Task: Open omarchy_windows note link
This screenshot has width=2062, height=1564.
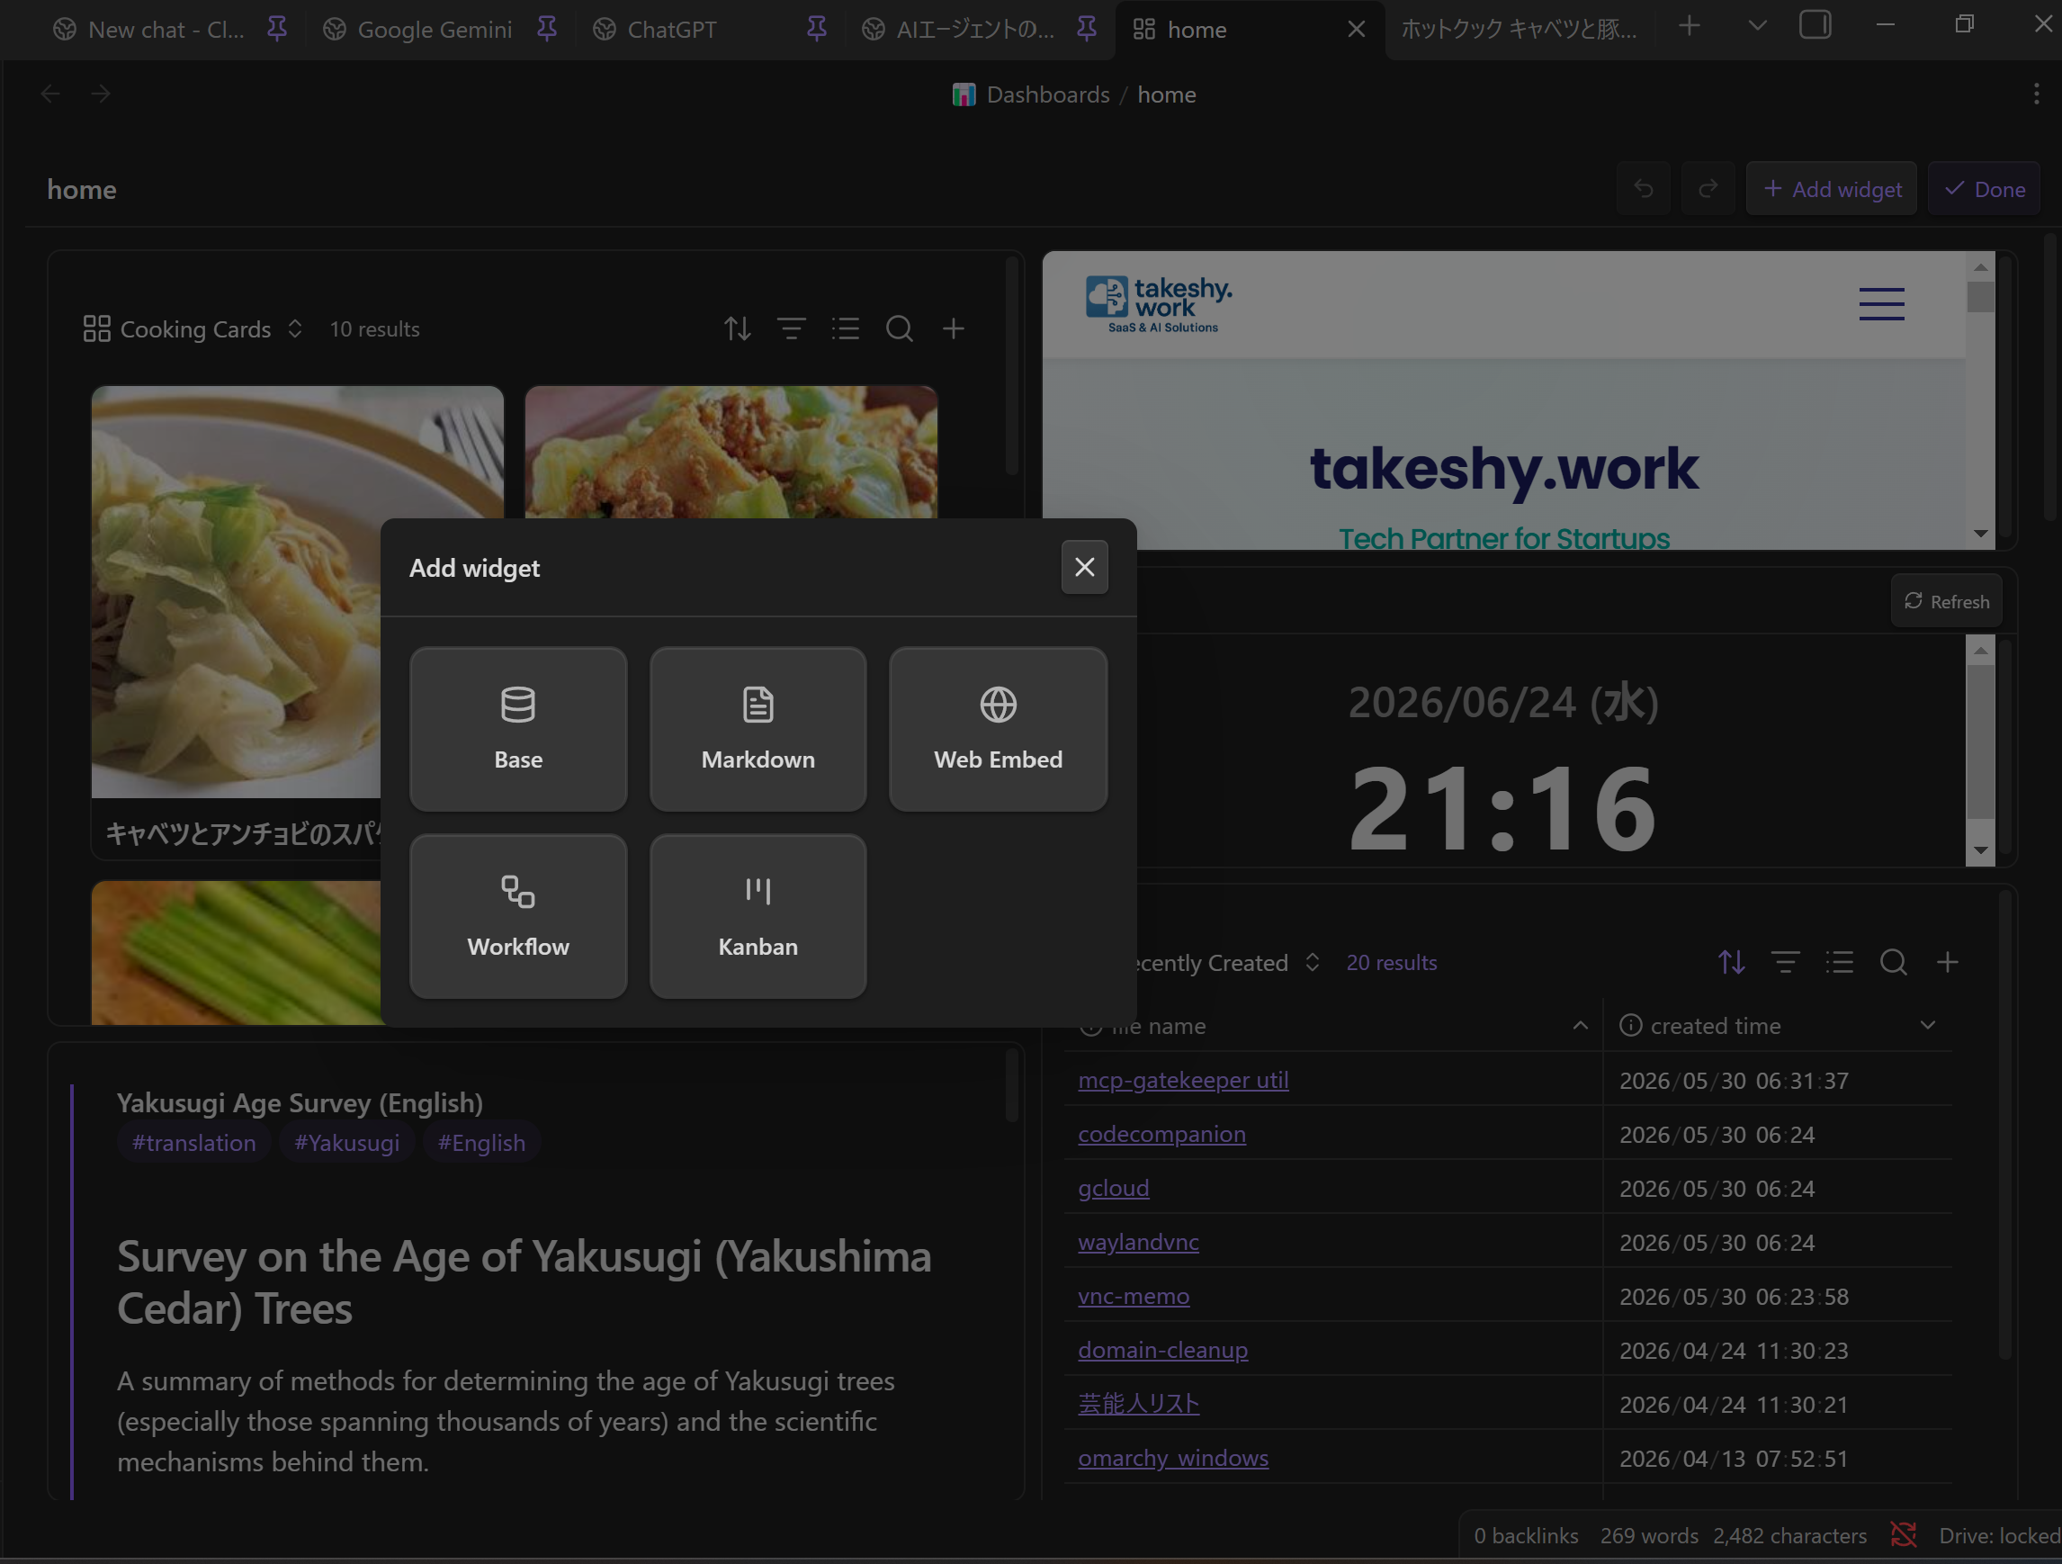Action: [1172, 1458]
